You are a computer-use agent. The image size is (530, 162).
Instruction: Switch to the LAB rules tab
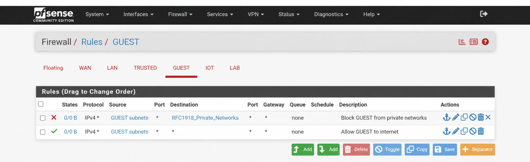(235, 68)
